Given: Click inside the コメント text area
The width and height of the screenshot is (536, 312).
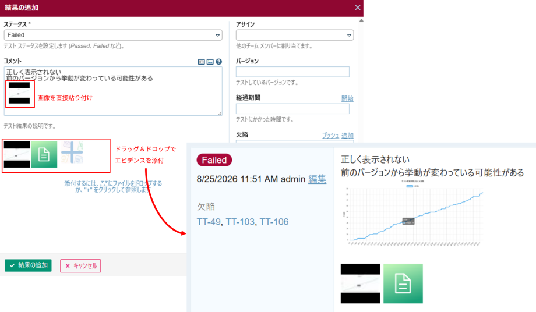Looking at the screenshot, I should pyautogui.click(x=113, y=91).
